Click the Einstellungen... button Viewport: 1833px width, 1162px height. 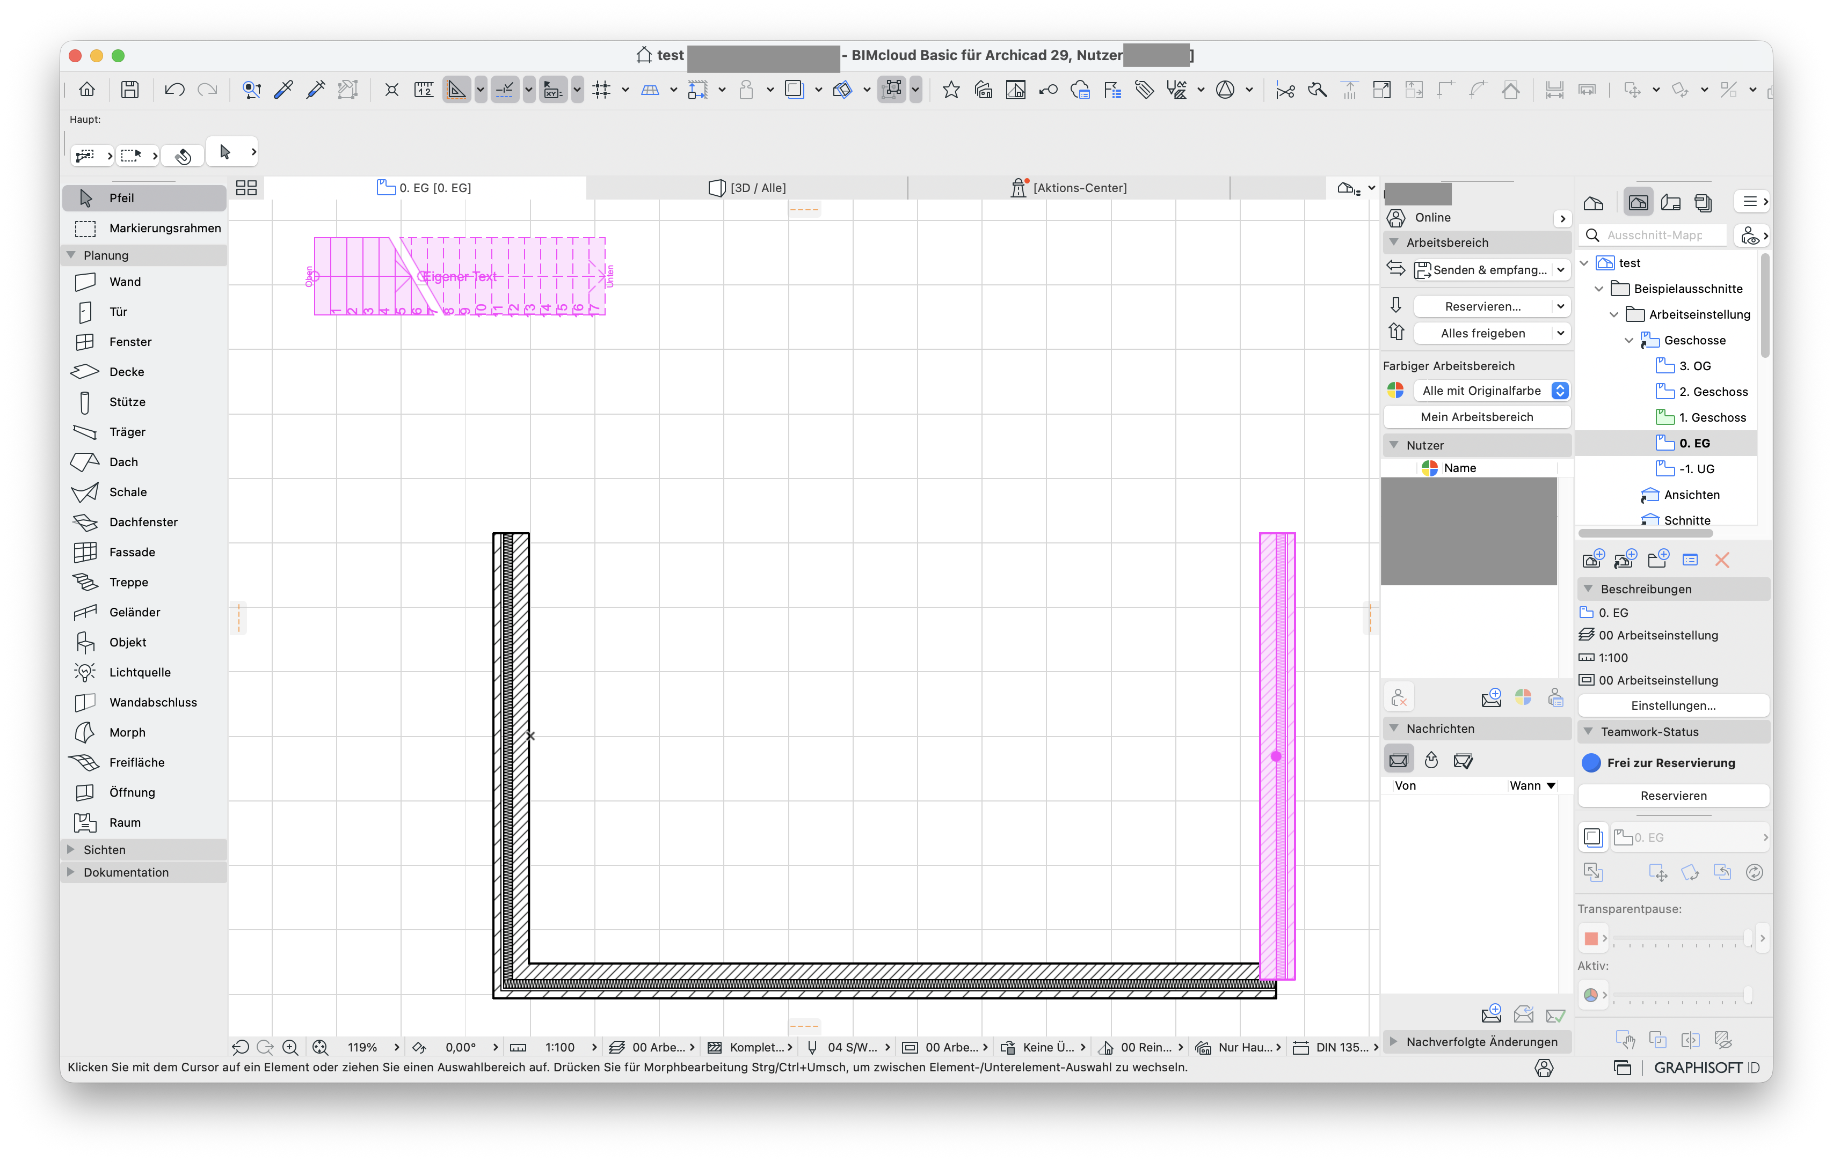1673,705
